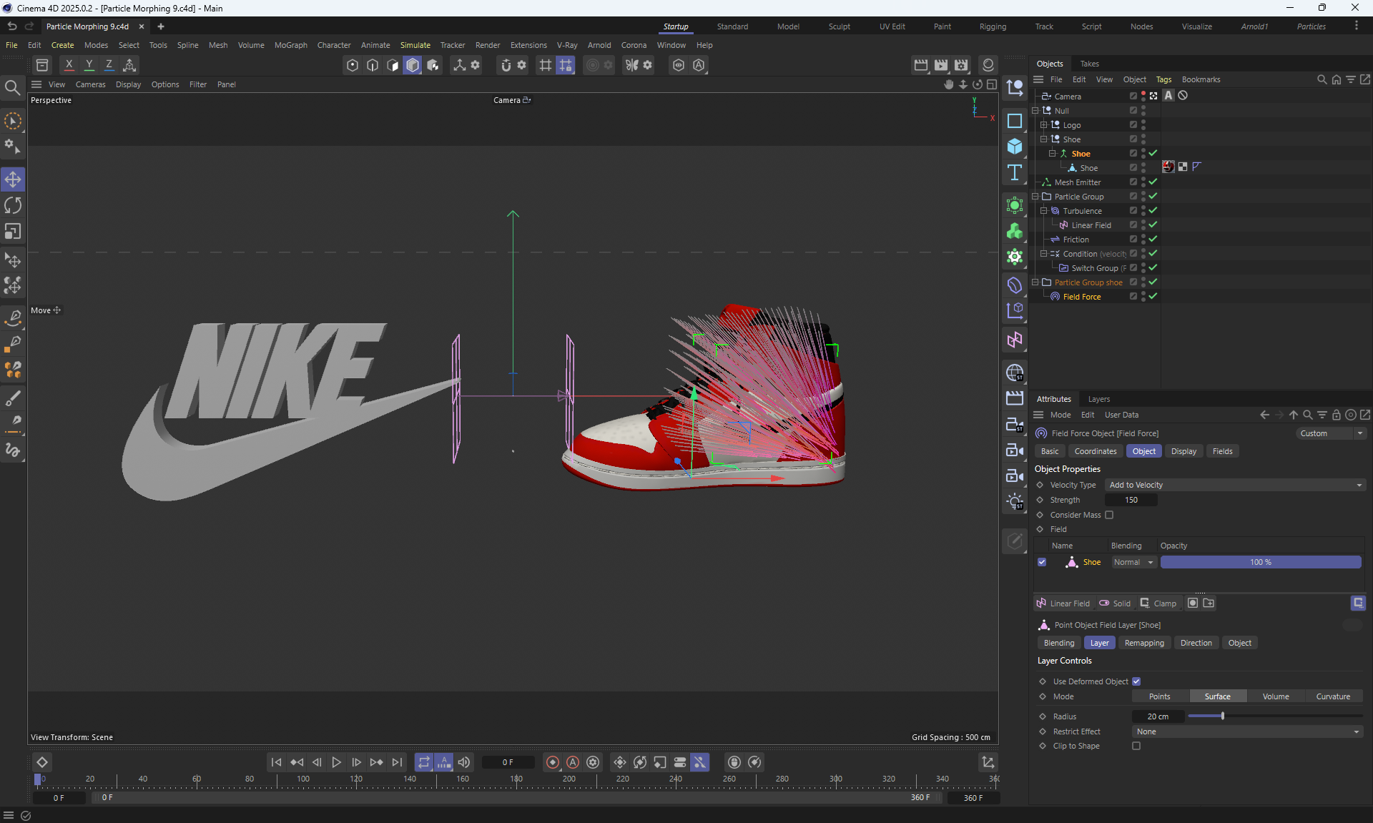Open the Velocity Type dropdown

(x=1234, y=485)
